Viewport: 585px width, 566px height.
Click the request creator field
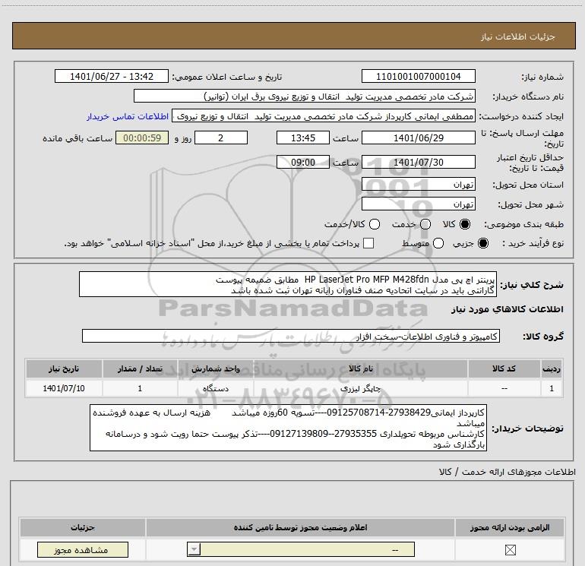tap(324, 115)
